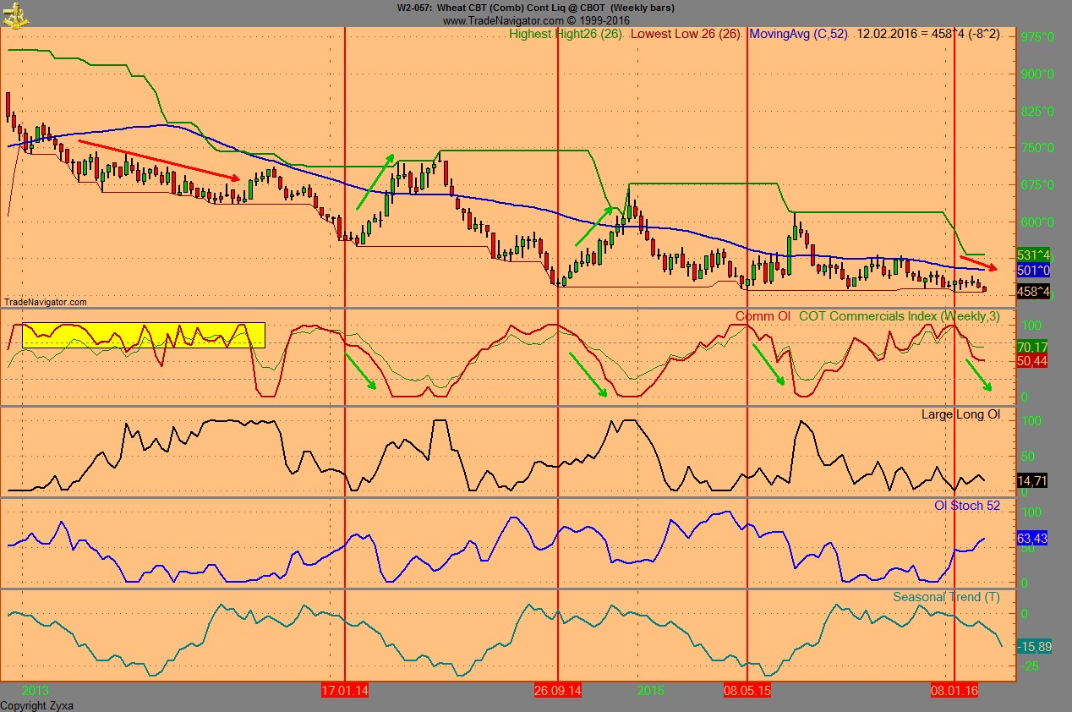Select the Large Long OI panel label
Viewport: 1072px width, 712px height.
tap(960, 414)
